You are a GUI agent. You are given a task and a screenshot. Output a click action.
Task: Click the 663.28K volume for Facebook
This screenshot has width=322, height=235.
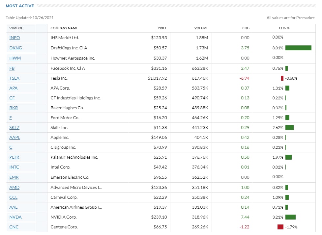200,68
